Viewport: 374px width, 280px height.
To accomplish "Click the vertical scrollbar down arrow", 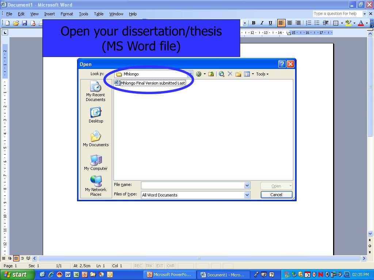I will coord(370,233).
